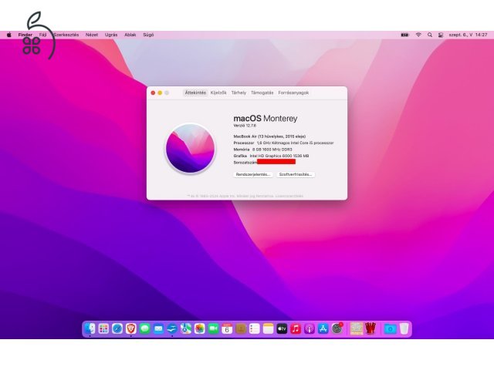Click the Sorozatszám label
Screen dimensions: 494x370
pyautogui.click(x=245, y=163)
